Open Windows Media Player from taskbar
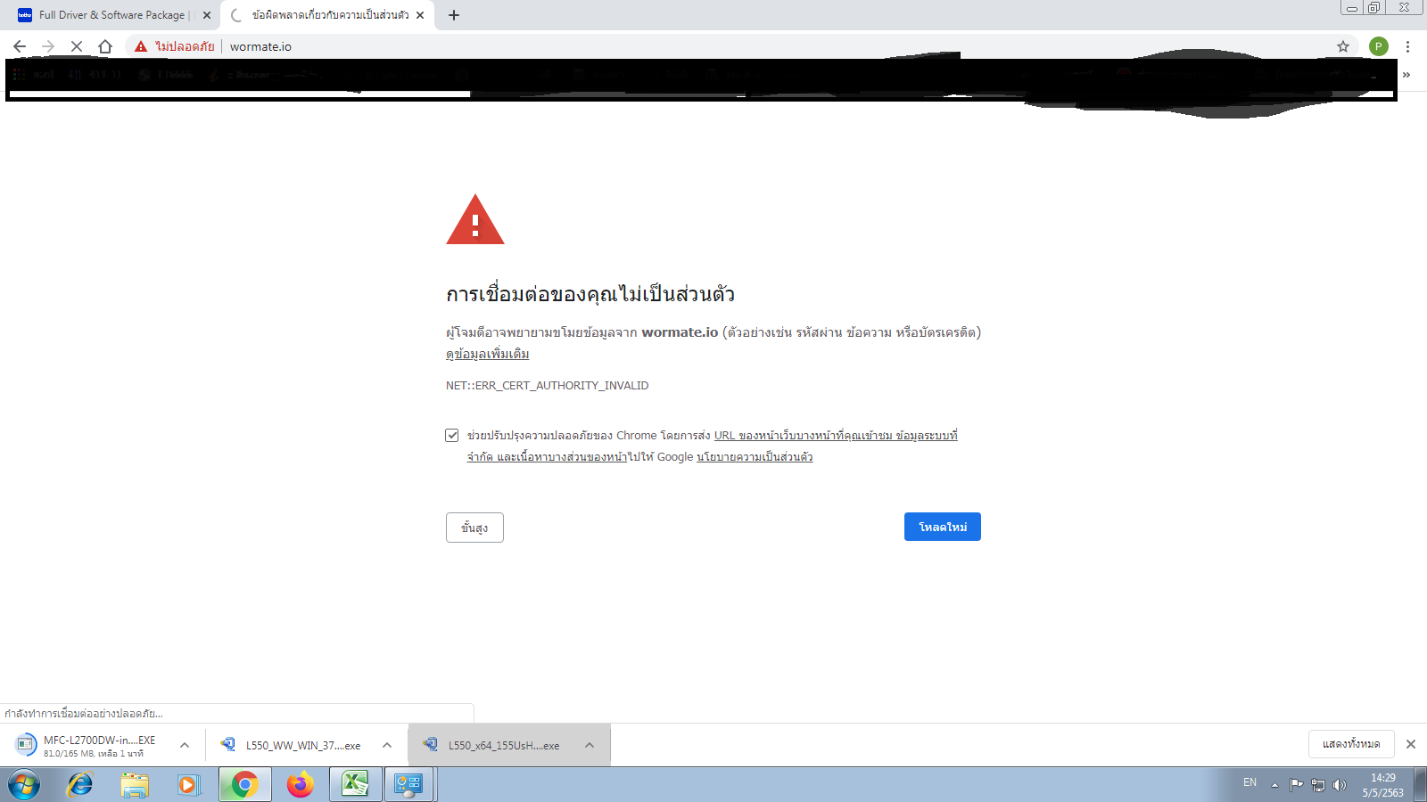 point(188,785)
